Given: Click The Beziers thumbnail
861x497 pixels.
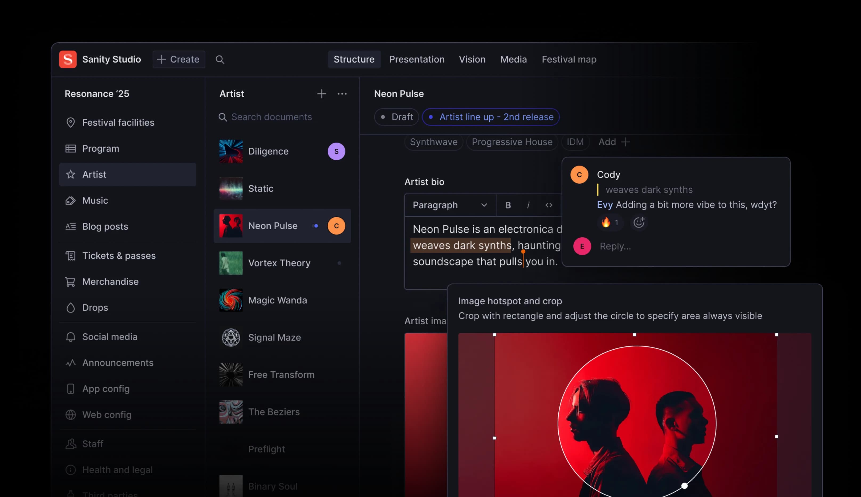Looking at the screenshot, I should (x=231, y=412).
